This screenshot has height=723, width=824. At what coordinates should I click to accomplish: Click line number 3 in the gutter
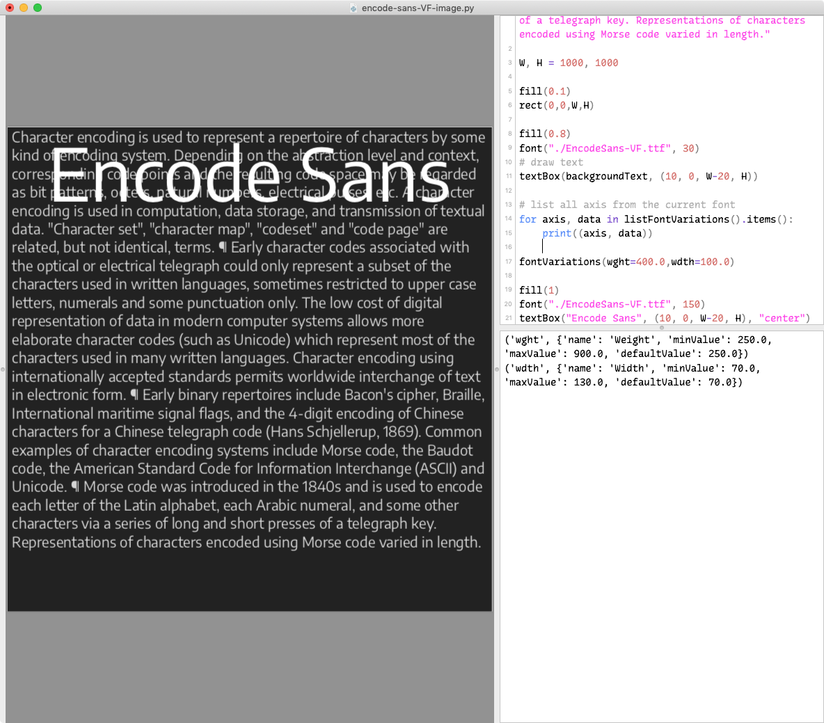509,63
